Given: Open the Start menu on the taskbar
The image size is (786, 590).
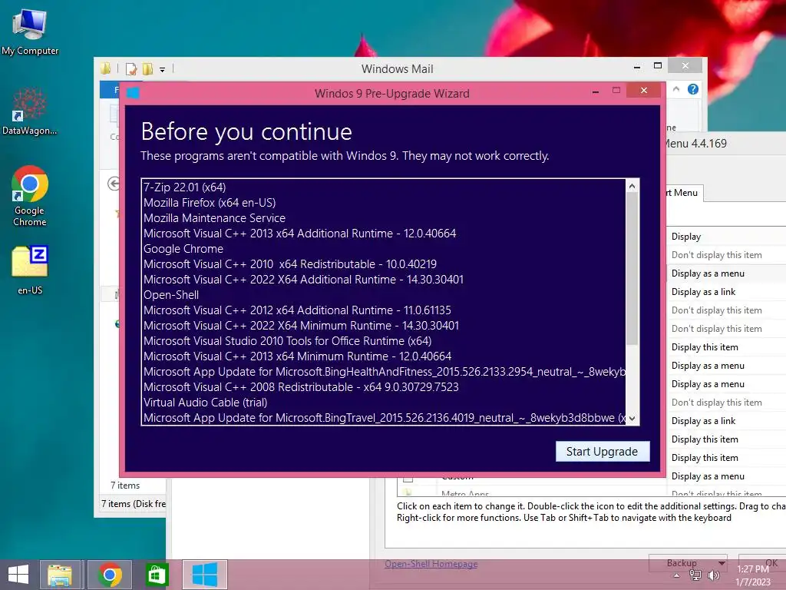Looking at the screenshot, I should pos(18,575).
